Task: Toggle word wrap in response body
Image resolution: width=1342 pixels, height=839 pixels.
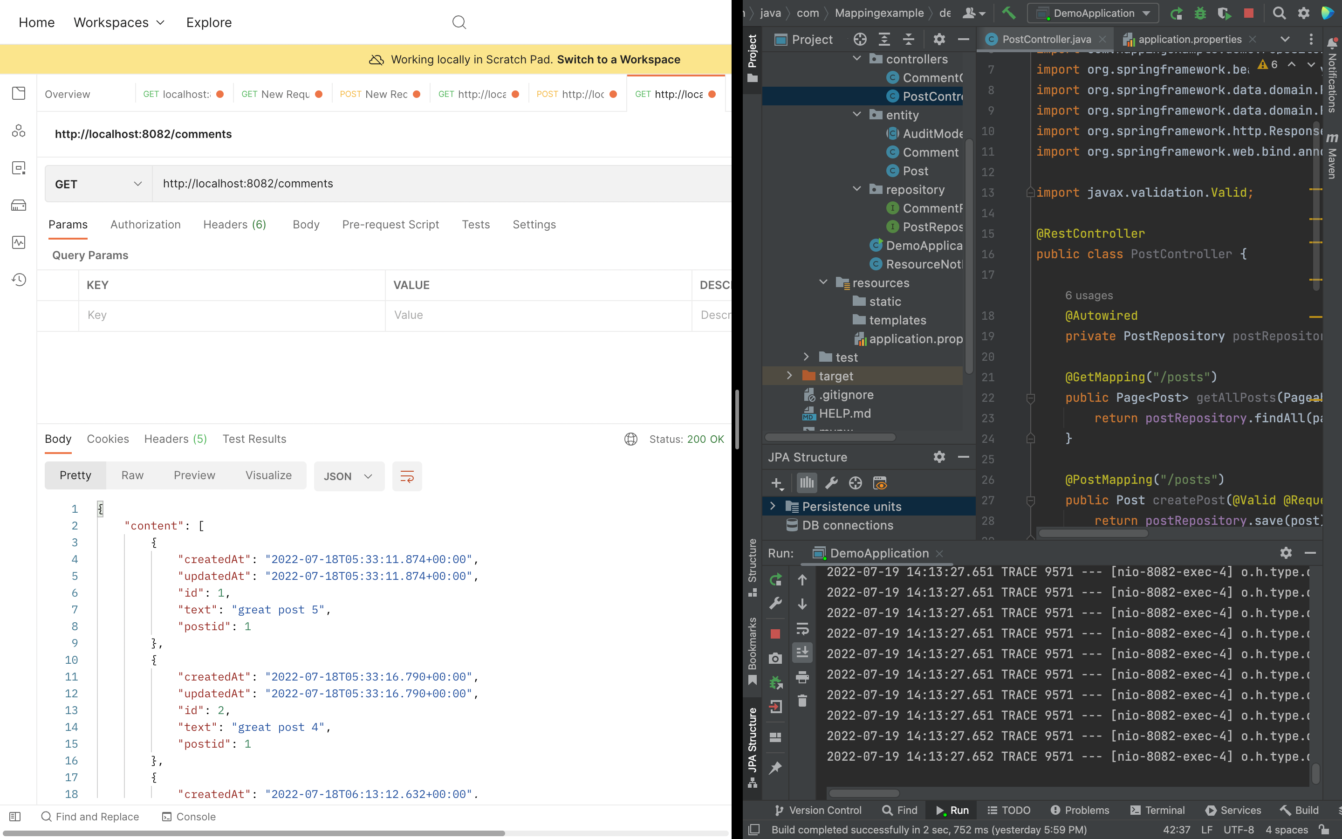Action: point(407,476)
